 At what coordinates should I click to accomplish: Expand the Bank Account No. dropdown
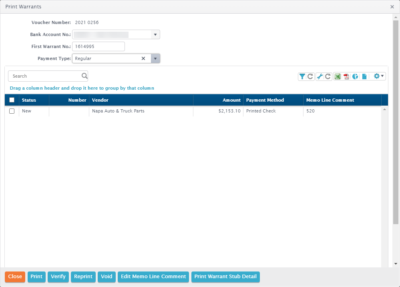(x=155, y=35)
